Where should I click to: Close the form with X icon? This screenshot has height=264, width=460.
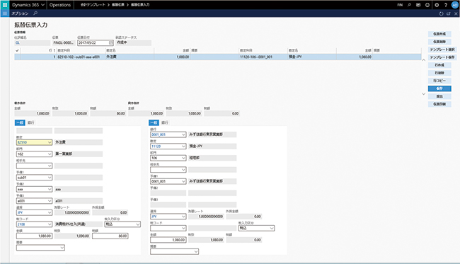[456, 13]
